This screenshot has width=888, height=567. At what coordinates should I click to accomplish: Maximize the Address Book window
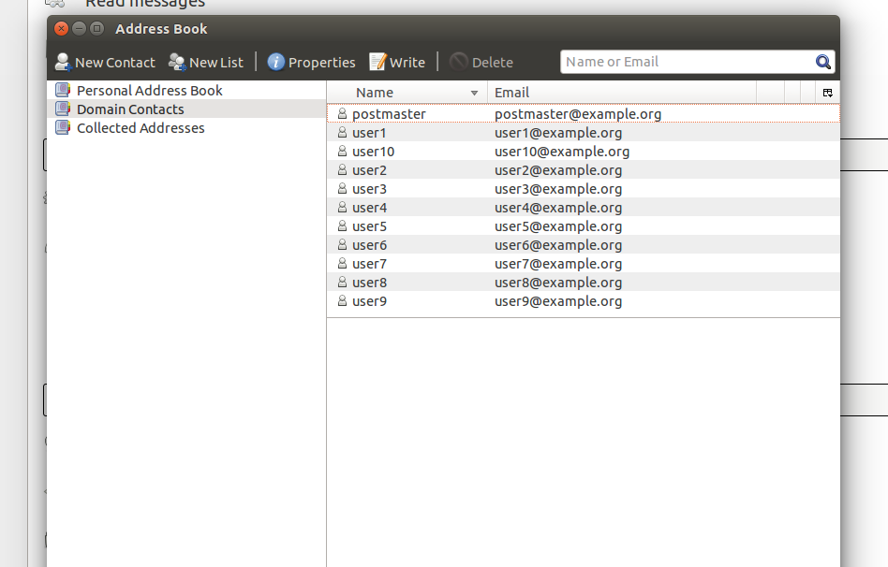click(96, 29)
